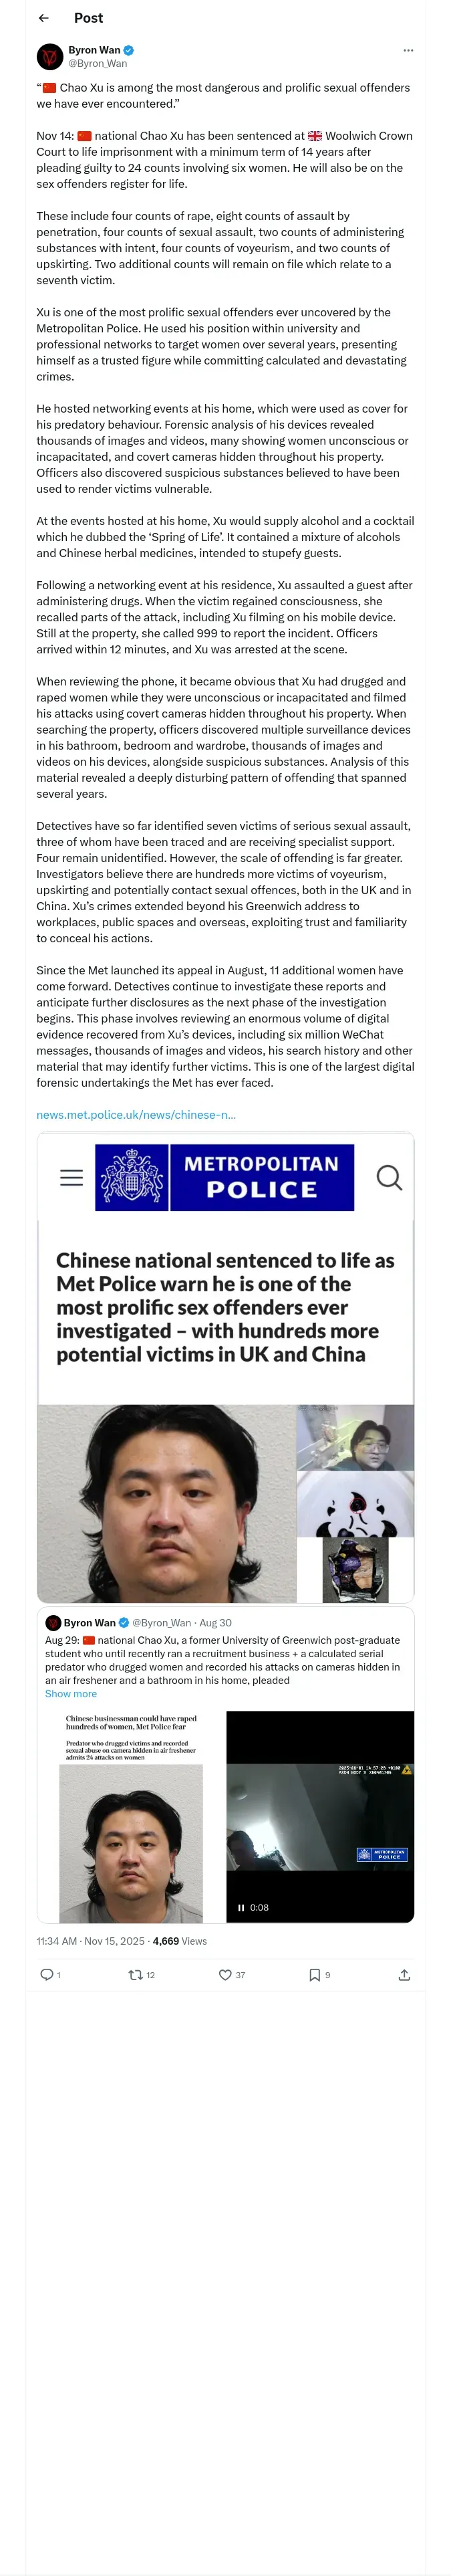451x2576 pixels.
Task: Click the @Byron_Wan handle under the name
Action: coord(97,63)
